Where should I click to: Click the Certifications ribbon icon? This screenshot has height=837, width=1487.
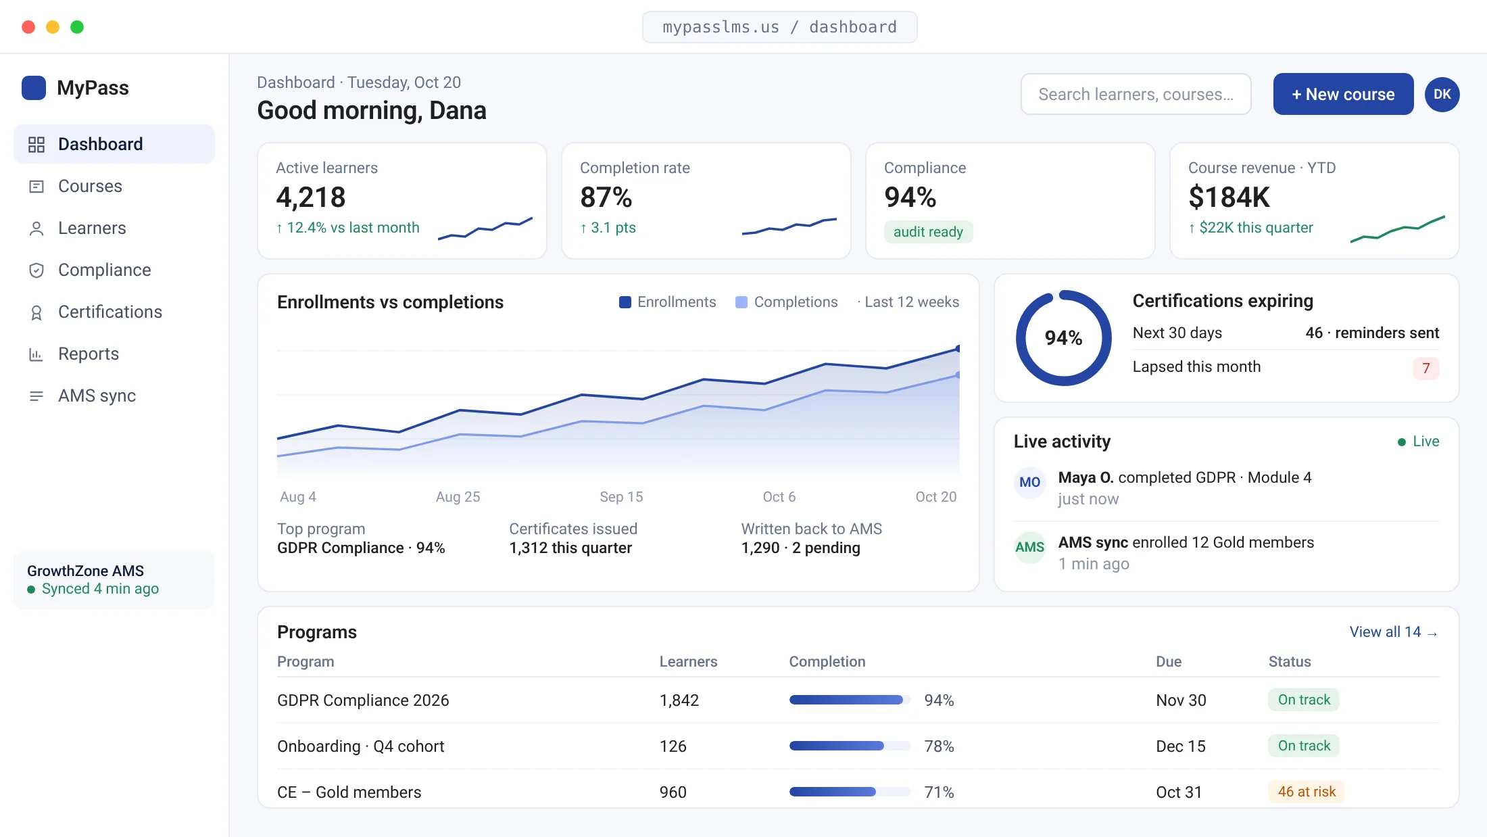pos(36,312)
